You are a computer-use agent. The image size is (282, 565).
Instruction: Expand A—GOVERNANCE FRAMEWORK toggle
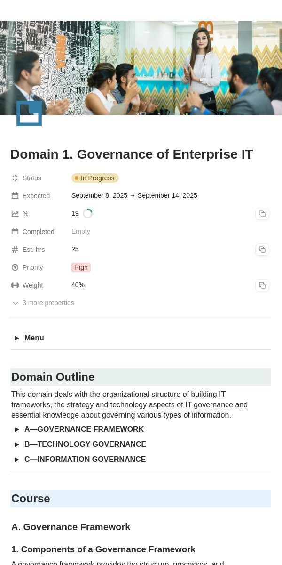click(x=17, y=429)
